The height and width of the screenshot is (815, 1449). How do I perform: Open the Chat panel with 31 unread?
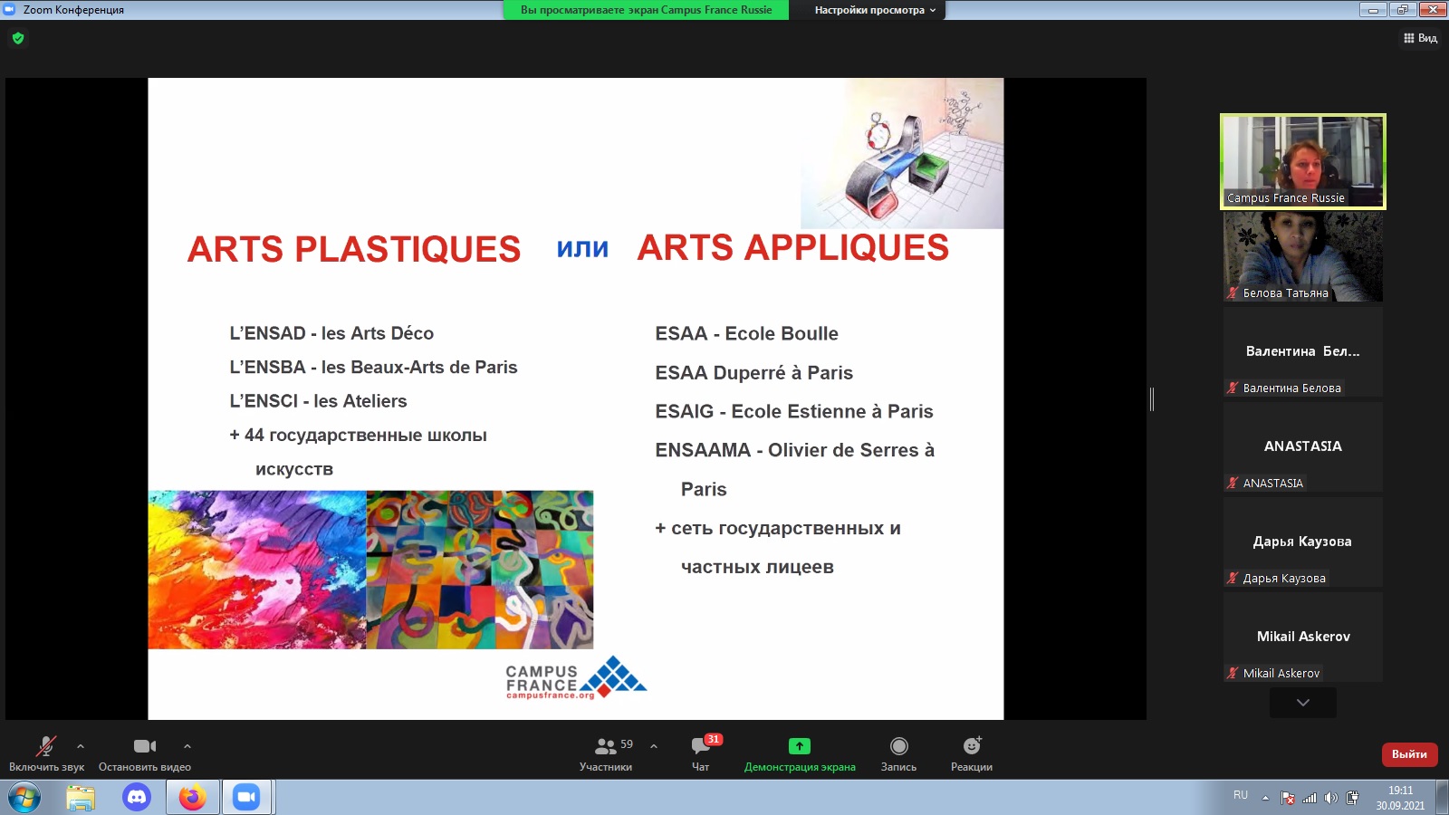tap(700, 746)
